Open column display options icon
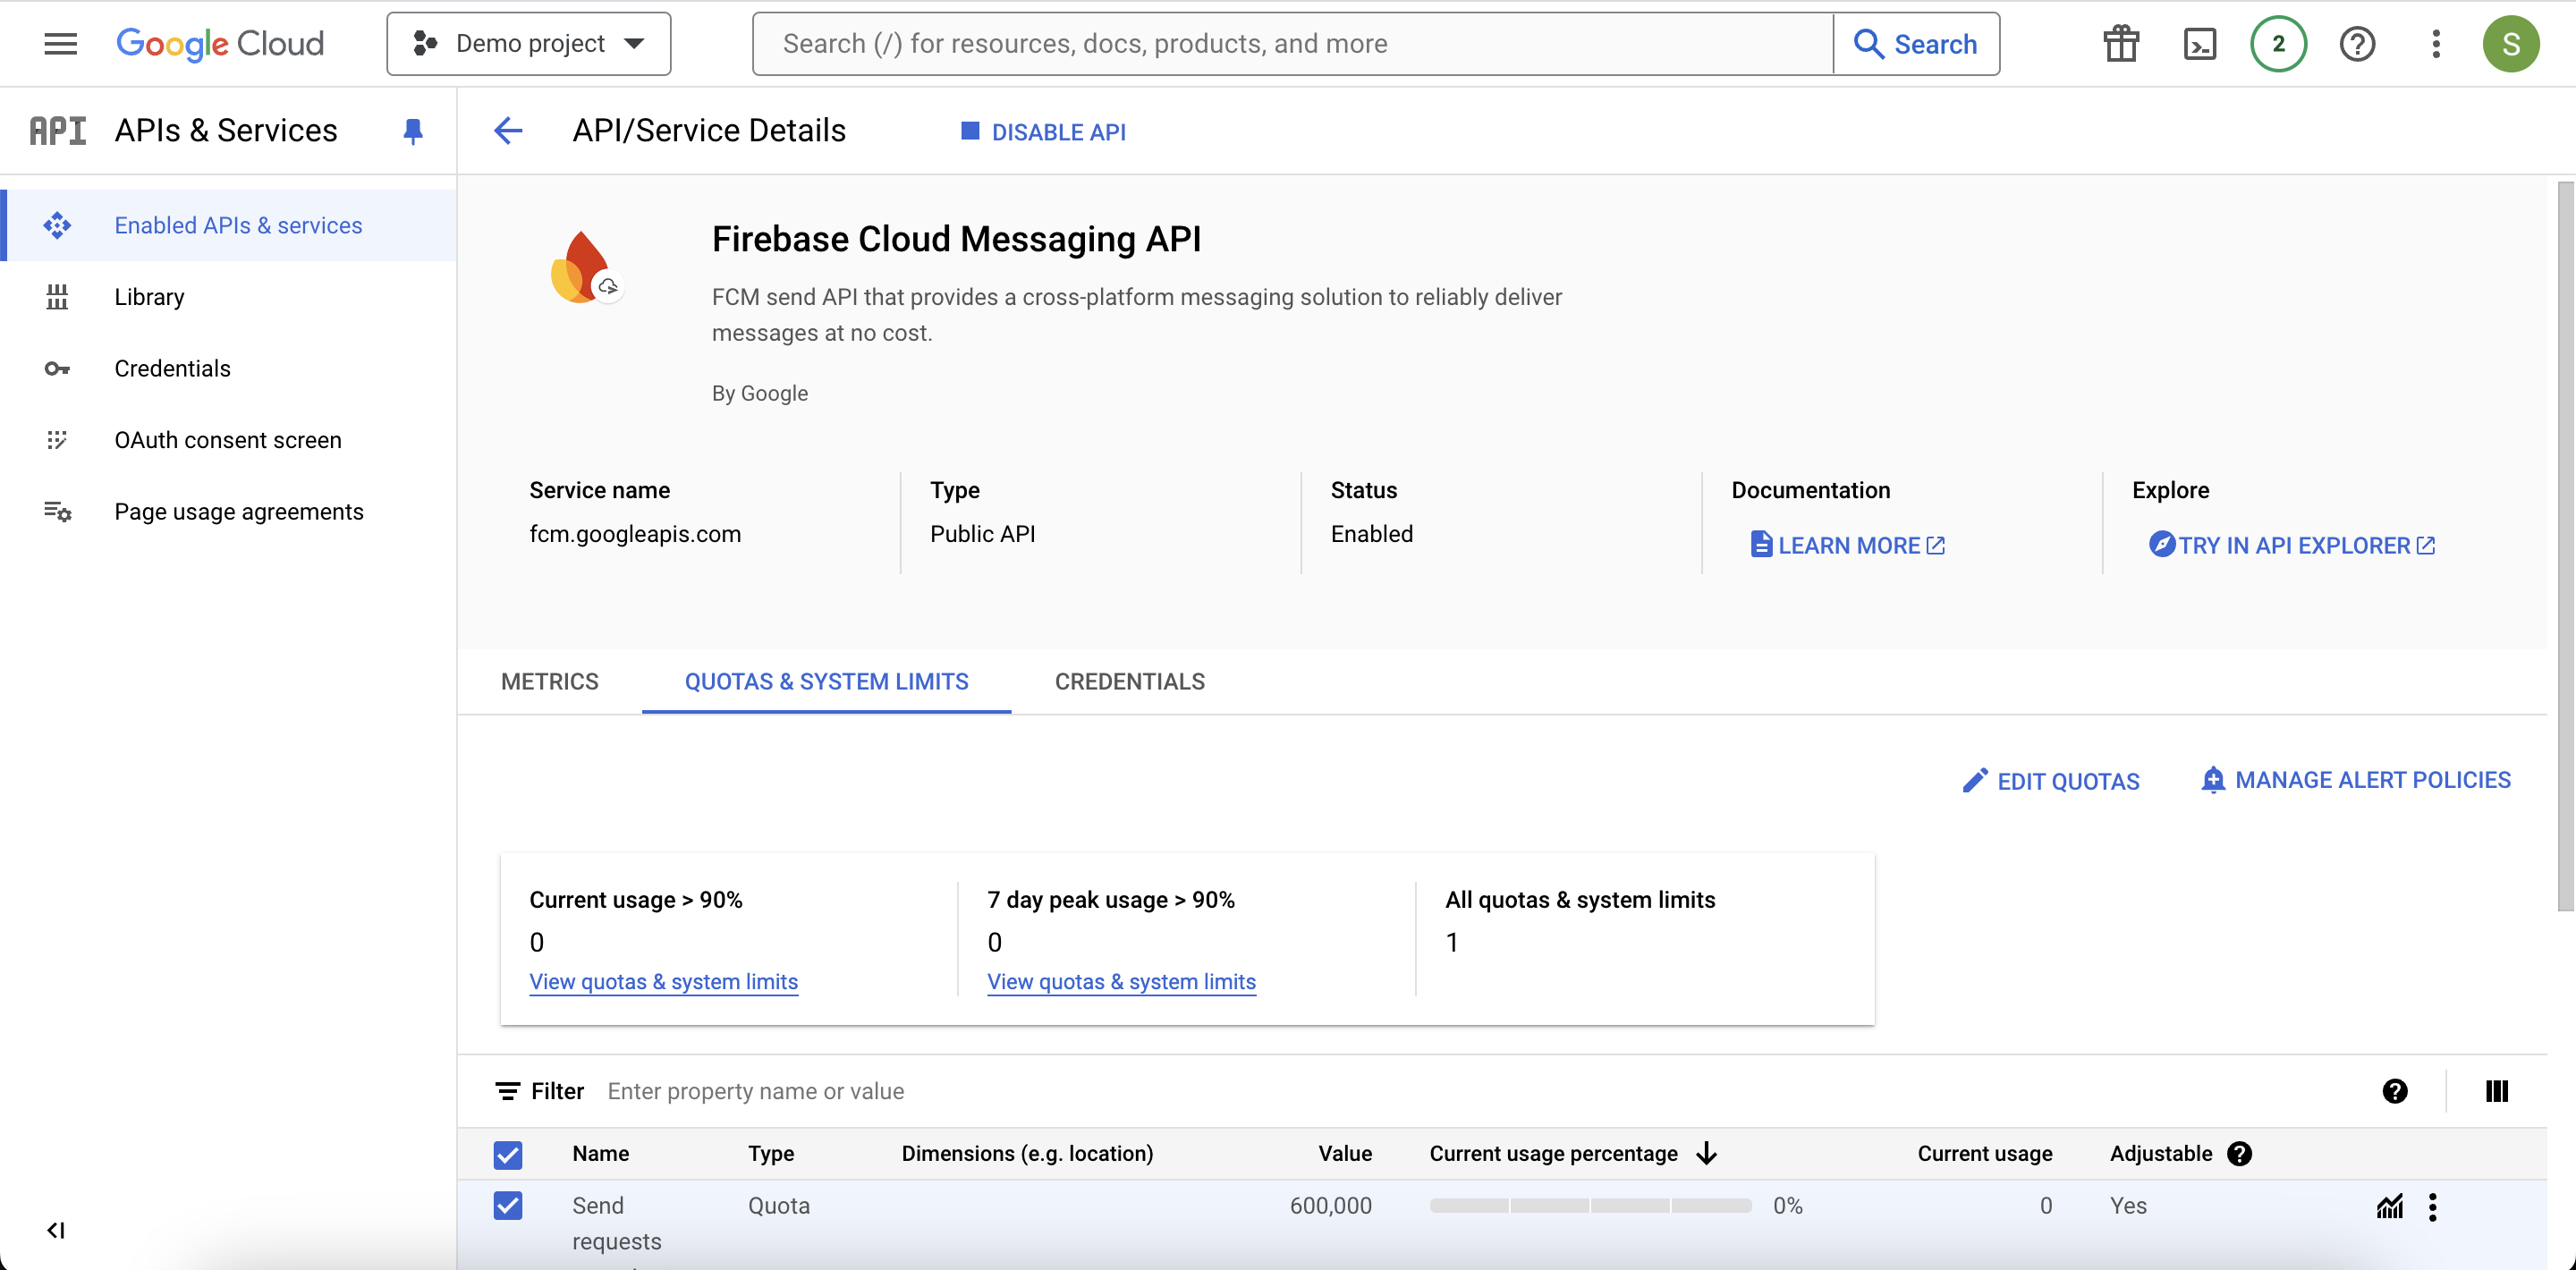The image size is (2576, 1270). point(2496,1091)
